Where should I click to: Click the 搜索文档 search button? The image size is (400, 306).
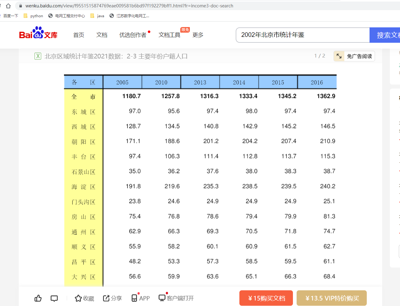(x=385, y=35)
